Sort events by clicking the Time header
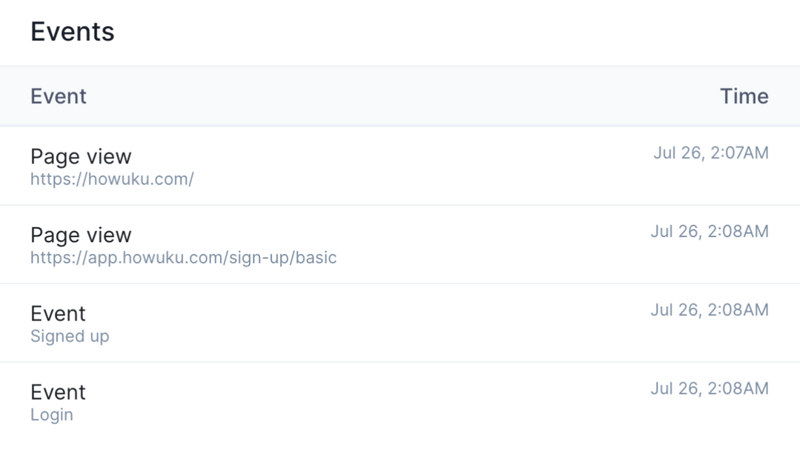800x461 pixels. pyautogui.click(x=744, y=96)
